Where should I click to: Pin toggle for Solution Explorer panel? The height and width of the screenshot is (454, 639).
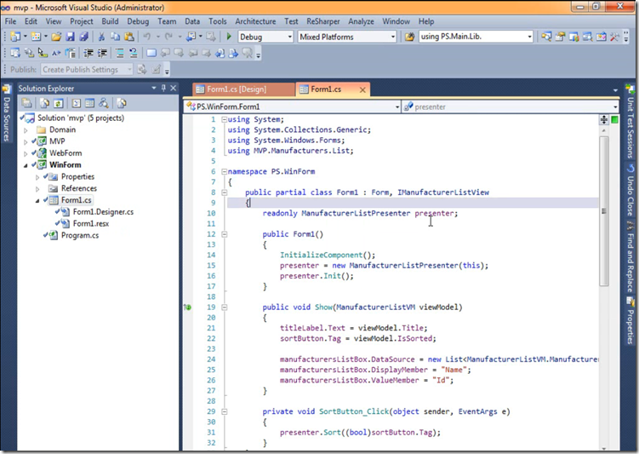tap(163, 88)
